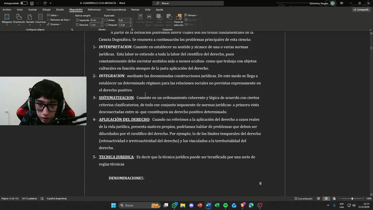Open the Customize Quick Access Toolbar arrow
373x210 pixels.
(51, 3)
